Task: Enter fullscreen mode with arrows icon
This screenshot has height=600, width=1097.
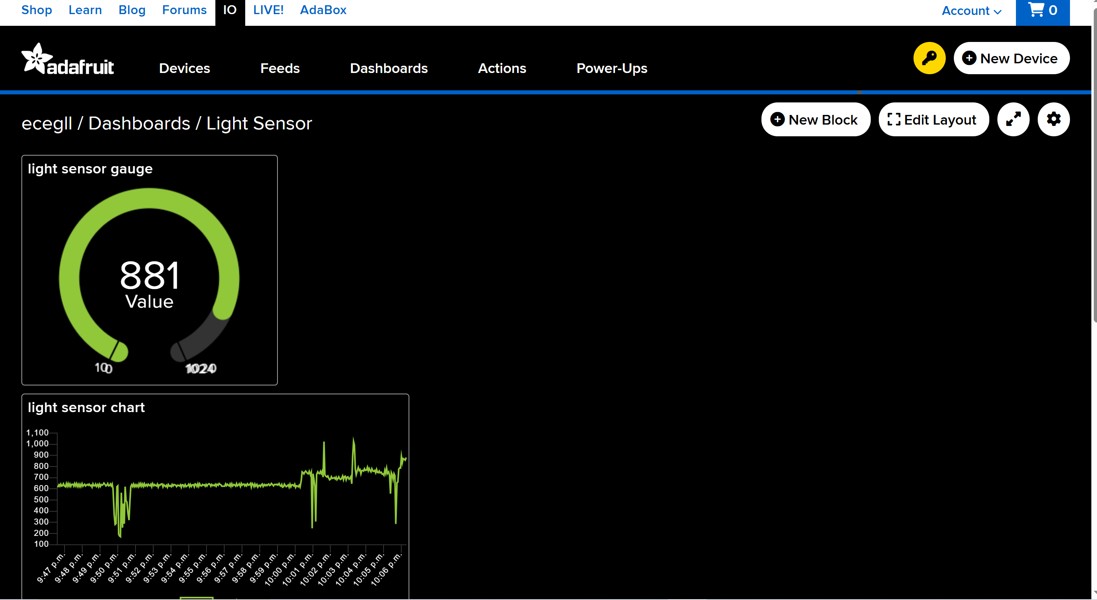Action: tap(1013, 119)
